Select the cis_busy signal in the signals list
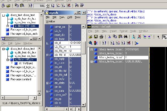The width and height of the screenshot is (167, 111). 60,39
